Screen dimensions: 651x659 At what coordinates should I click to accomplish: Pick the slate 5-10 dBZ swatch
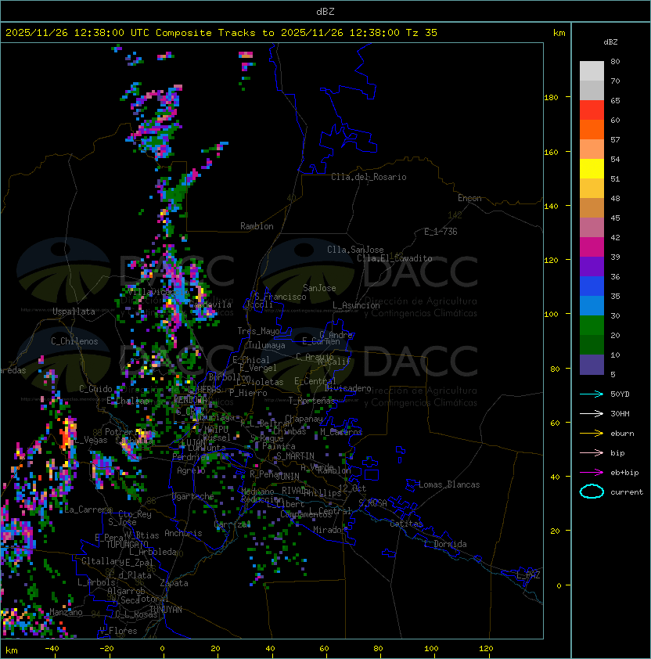coord(592,365)
